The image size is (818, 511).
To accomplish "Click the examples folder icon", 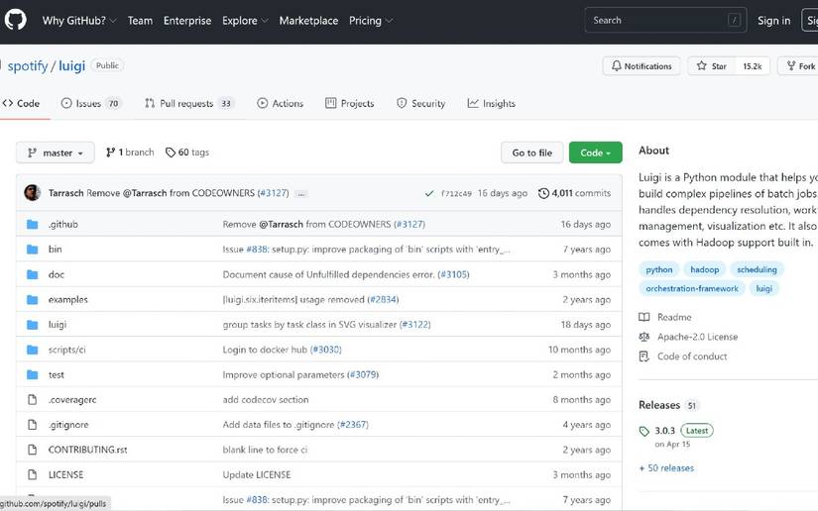I will point(33,299).
